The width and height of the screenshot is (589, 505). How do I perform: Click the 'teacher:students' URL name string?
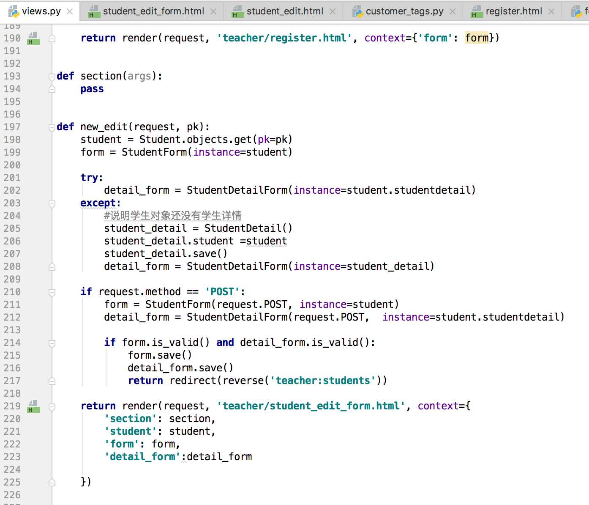coord(323,381)
